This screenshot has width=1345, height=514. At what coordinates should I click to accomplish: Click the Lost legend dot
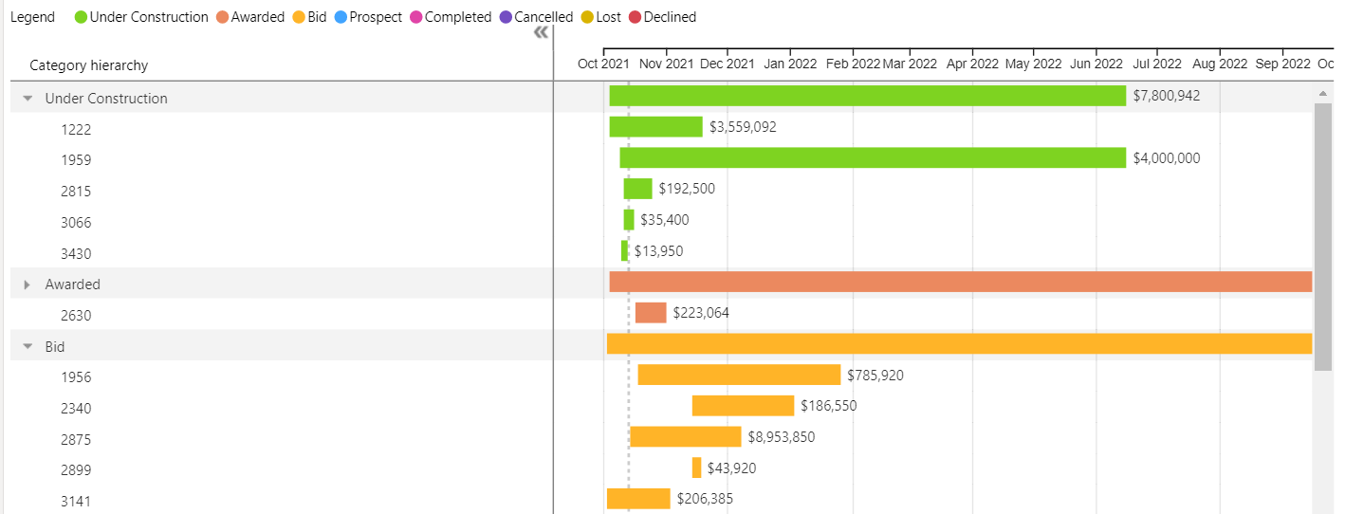(587, 17)
